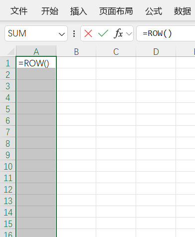Open the dropdown arrow beside the fx icon

pyautogui.click(x=129, y=34)
